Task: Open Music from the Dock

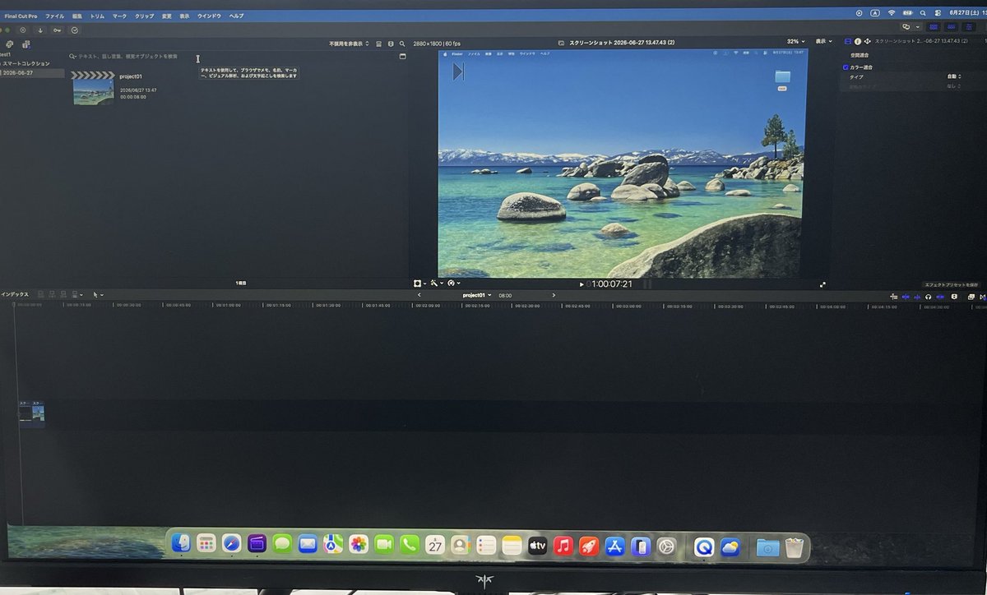Action: pyautogui.click(x=563, y=545)
